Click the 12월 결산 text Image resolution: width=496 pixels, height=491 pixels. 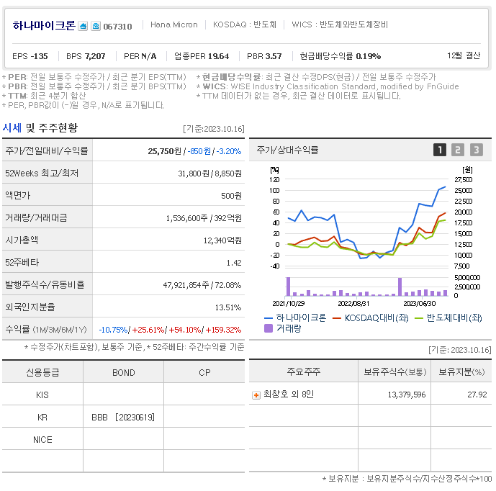(464, 55)
